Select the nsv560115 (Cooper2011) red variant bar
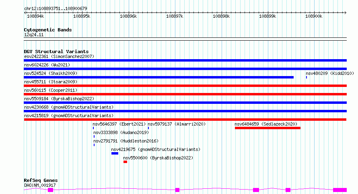 click(x=185, y=94)
